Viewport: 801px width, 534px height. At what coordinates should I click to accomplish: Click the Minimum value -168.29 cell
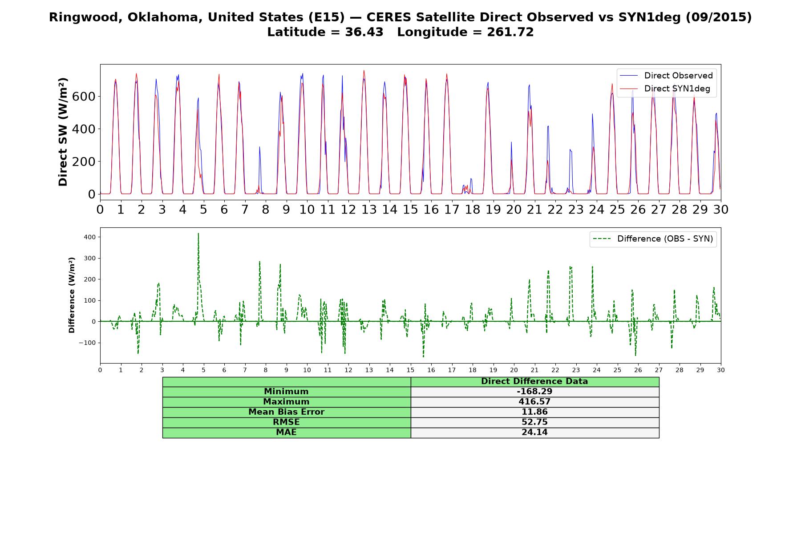click(534, 392)
